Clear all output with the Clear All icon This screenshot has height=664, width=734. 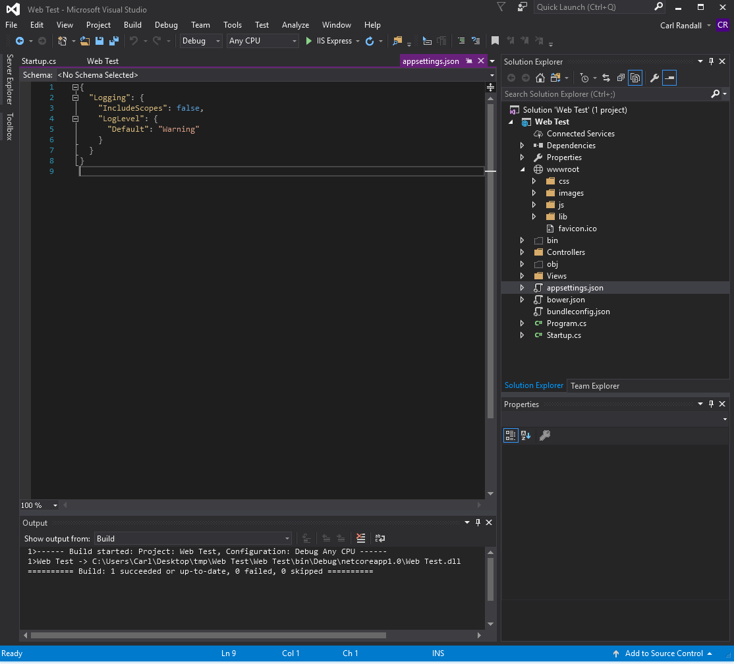click(360, 538)
